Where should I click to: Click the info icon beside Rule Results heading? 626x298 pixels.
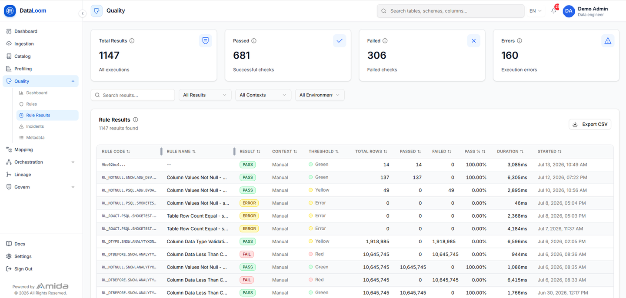(x=135, y=120)
